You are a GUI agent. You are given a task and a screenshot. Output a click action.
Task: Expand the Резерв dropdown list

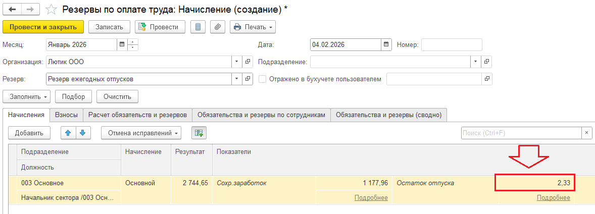click(x=236, y=79)
